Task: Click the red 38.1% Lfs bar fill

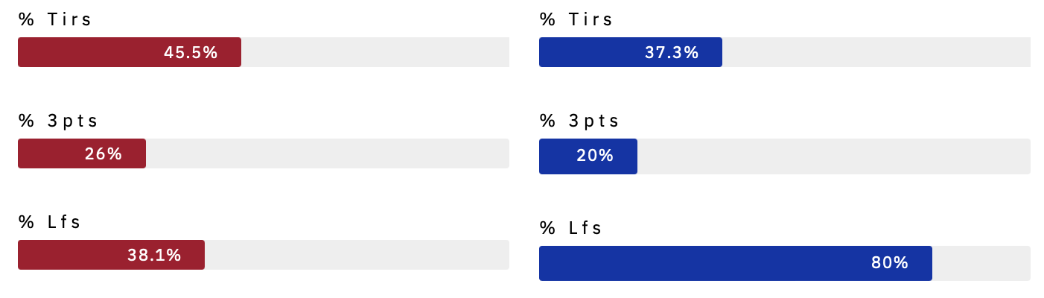Action: click(111, 255)
